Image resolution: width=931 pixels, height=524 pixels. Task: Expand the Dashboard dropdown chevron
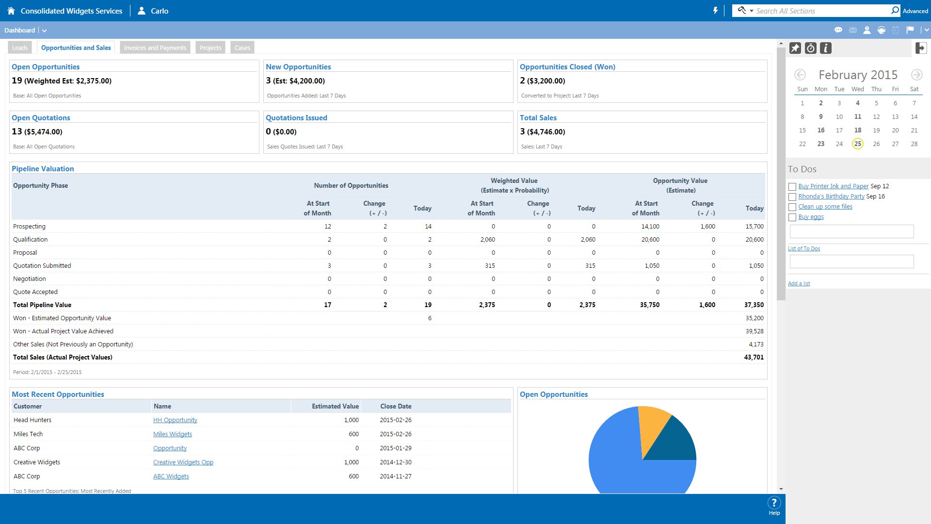[x=44, y=31]
